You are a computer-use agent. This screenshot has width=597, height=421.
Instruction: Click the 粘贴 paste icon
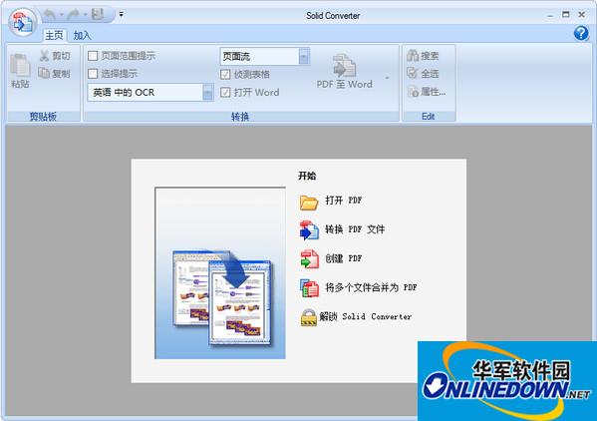point(20,66)
